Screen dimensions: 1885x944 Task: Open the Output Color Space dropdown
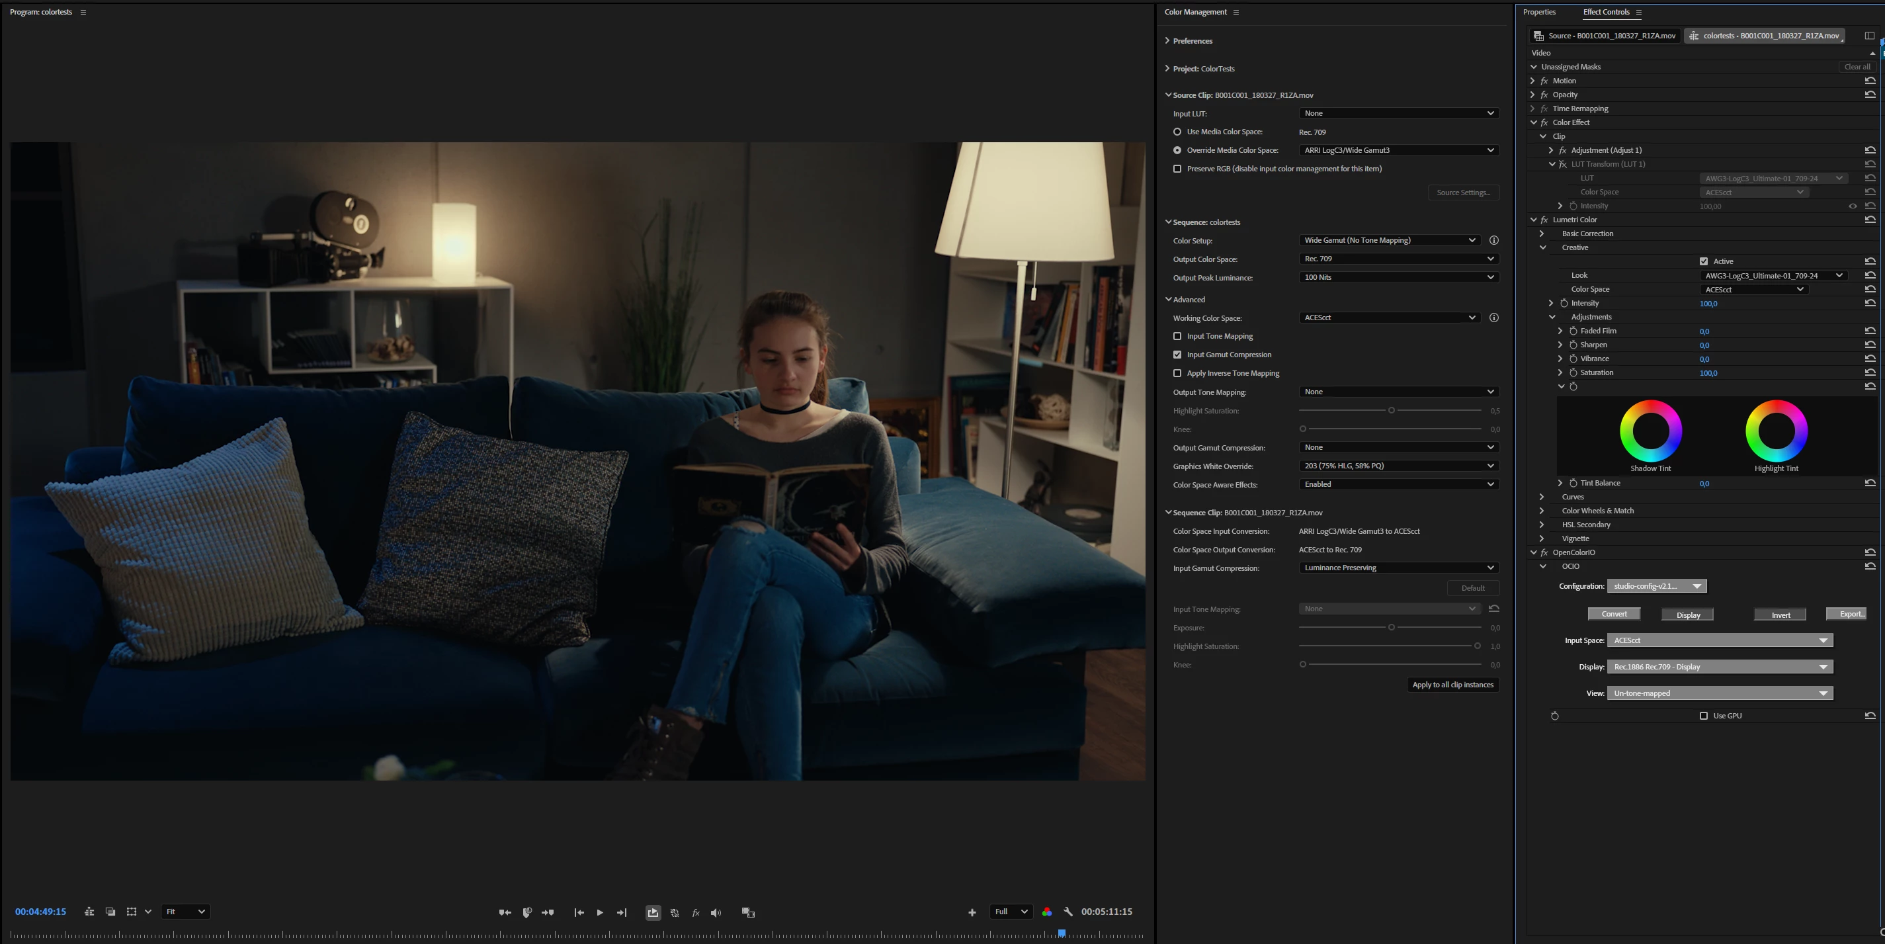(1398, 259)
